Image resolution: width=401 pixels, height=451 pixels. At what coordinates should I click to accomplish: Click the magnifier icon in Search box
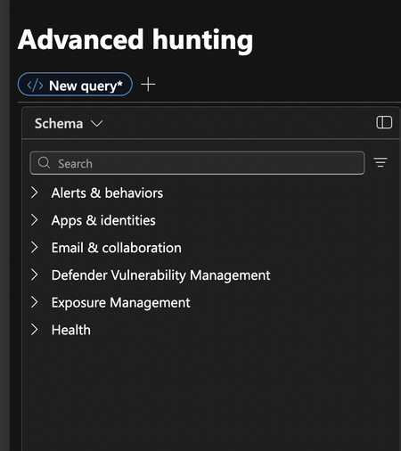tap(44, 163)
